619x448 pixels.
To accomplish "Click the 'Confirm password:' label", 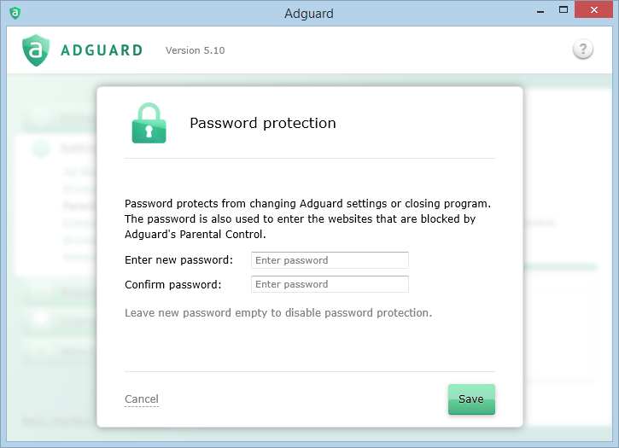I will [x=173, y=284].
